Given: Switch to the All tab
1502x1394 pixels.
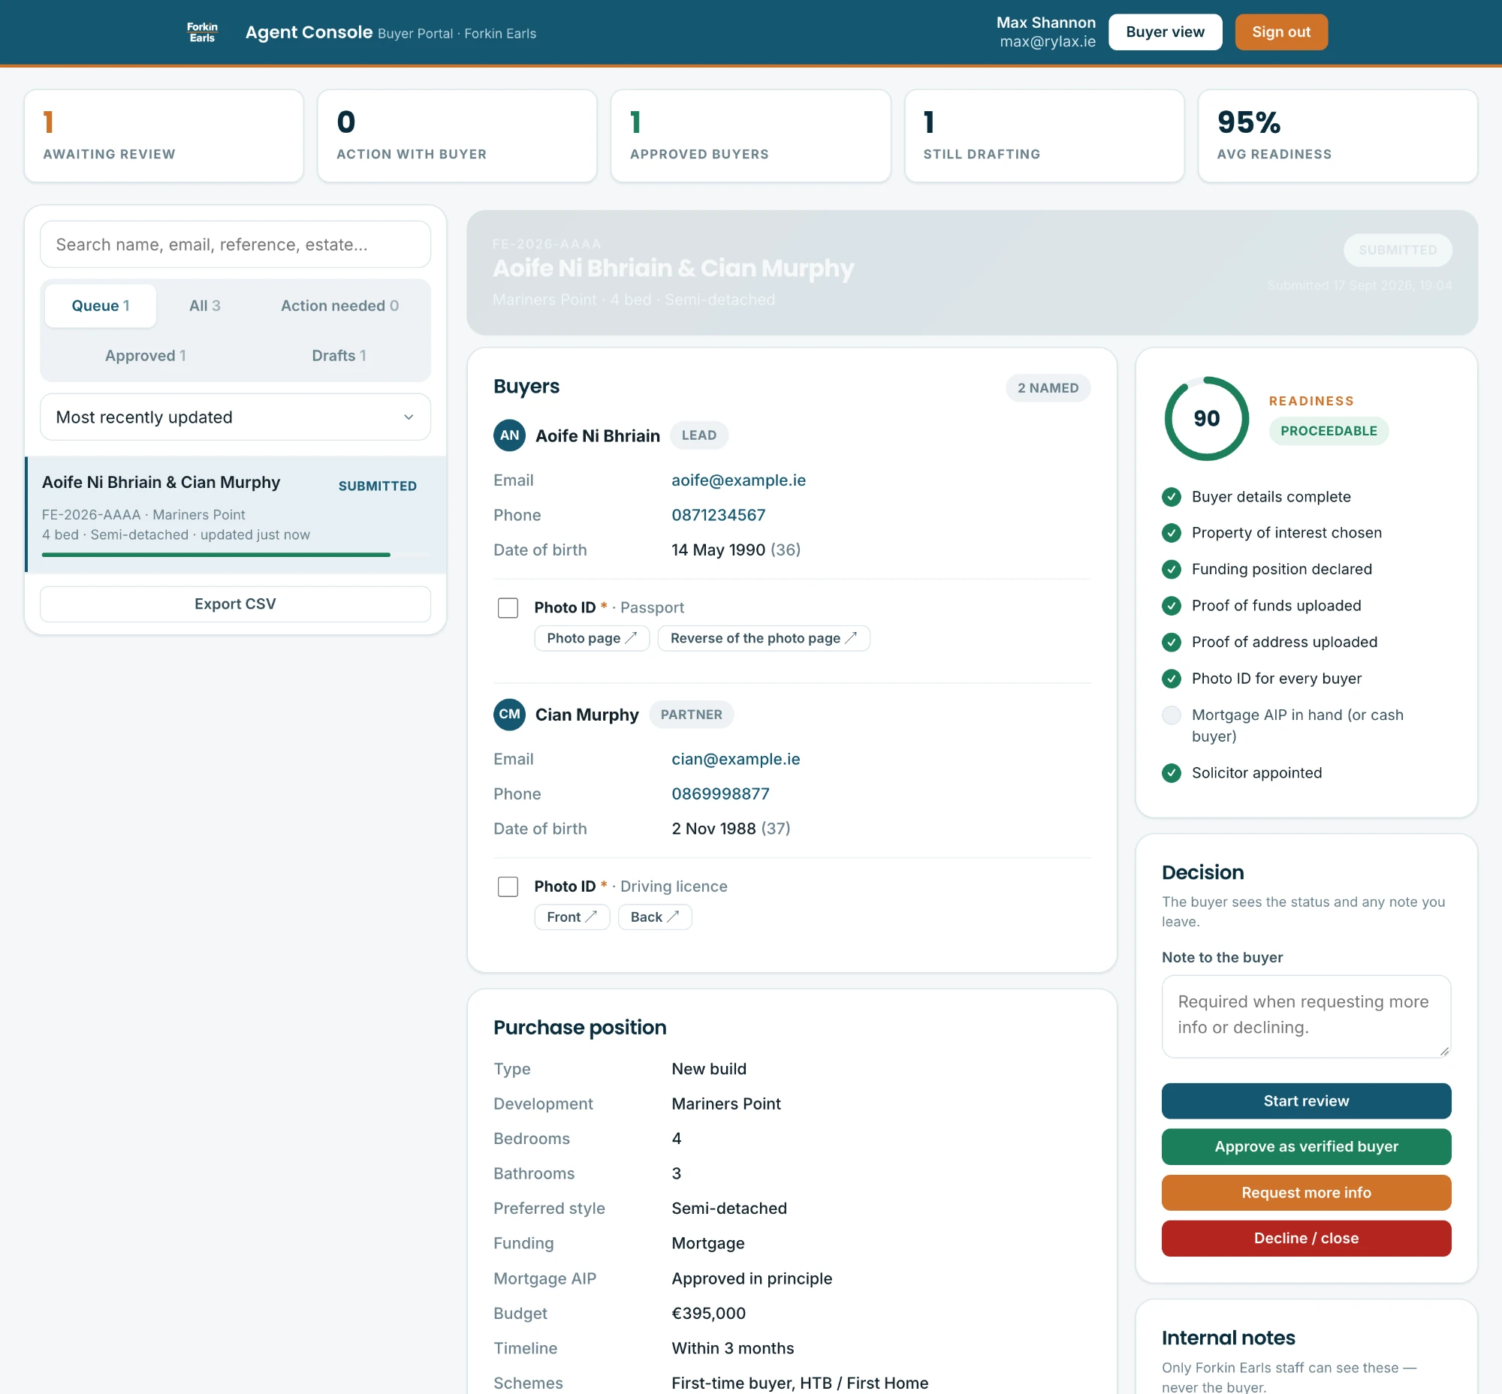Looking at the screenshot, I should tap(204, 306).
